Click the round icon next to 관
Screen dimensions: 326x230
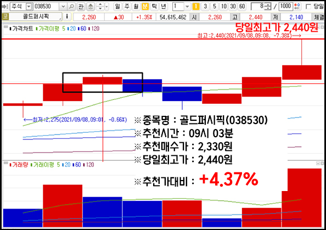coord(91,7)
